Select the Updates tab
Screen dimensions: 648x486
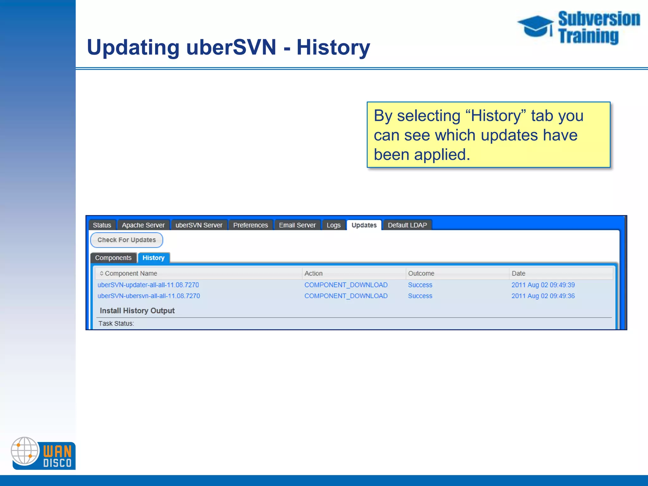(364, 225)
